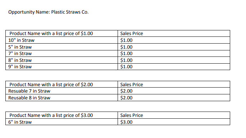Click the 7" in Straw cell
This screenshot has width=246, height=138.
61,54
